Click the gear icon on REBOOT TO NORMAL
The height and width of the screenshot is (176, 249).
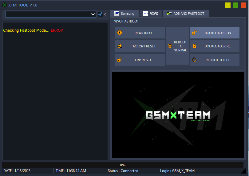point(170,46)
